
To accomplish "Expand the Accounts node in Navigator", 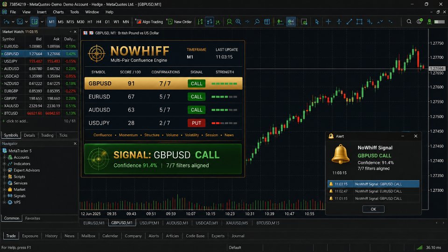I will pyautogui.click(x=4, y=157).
